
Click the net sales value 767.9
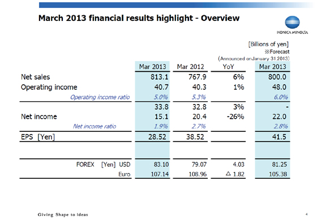coord(198,77)
